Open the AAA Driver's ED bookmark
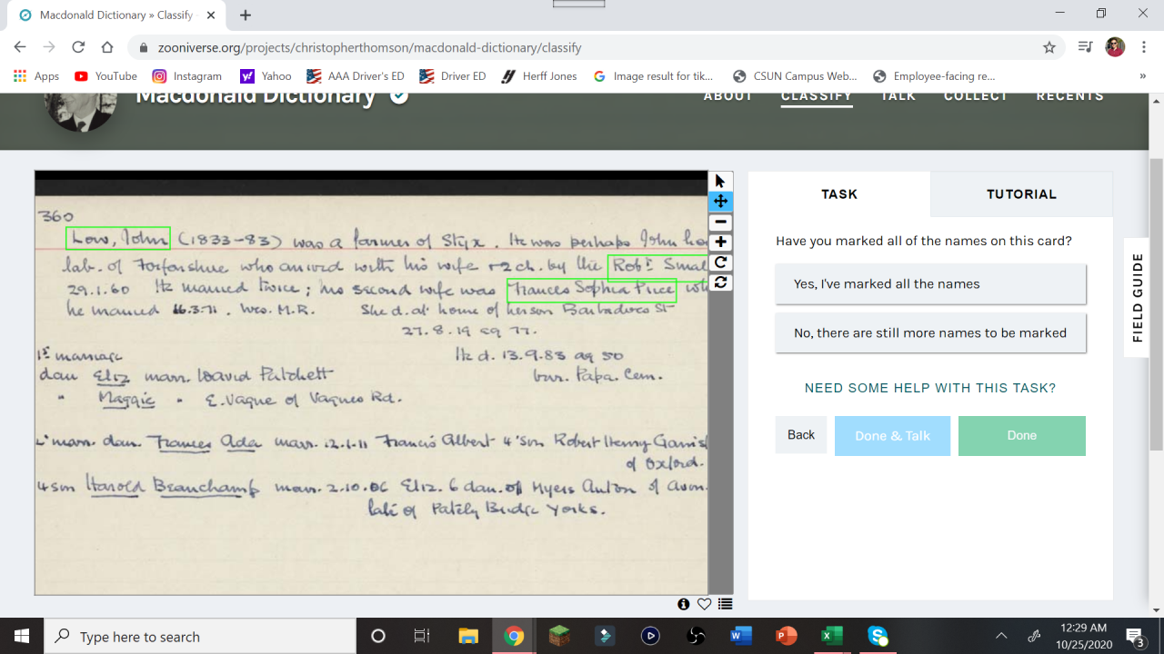The width and height of the screenshot is (1164, 654). pyautogui.click(x=356, y=76)
